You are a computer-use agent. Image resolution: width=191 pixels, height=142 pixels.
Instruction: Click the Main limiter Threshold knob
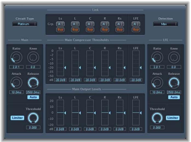tap(33, 118)
